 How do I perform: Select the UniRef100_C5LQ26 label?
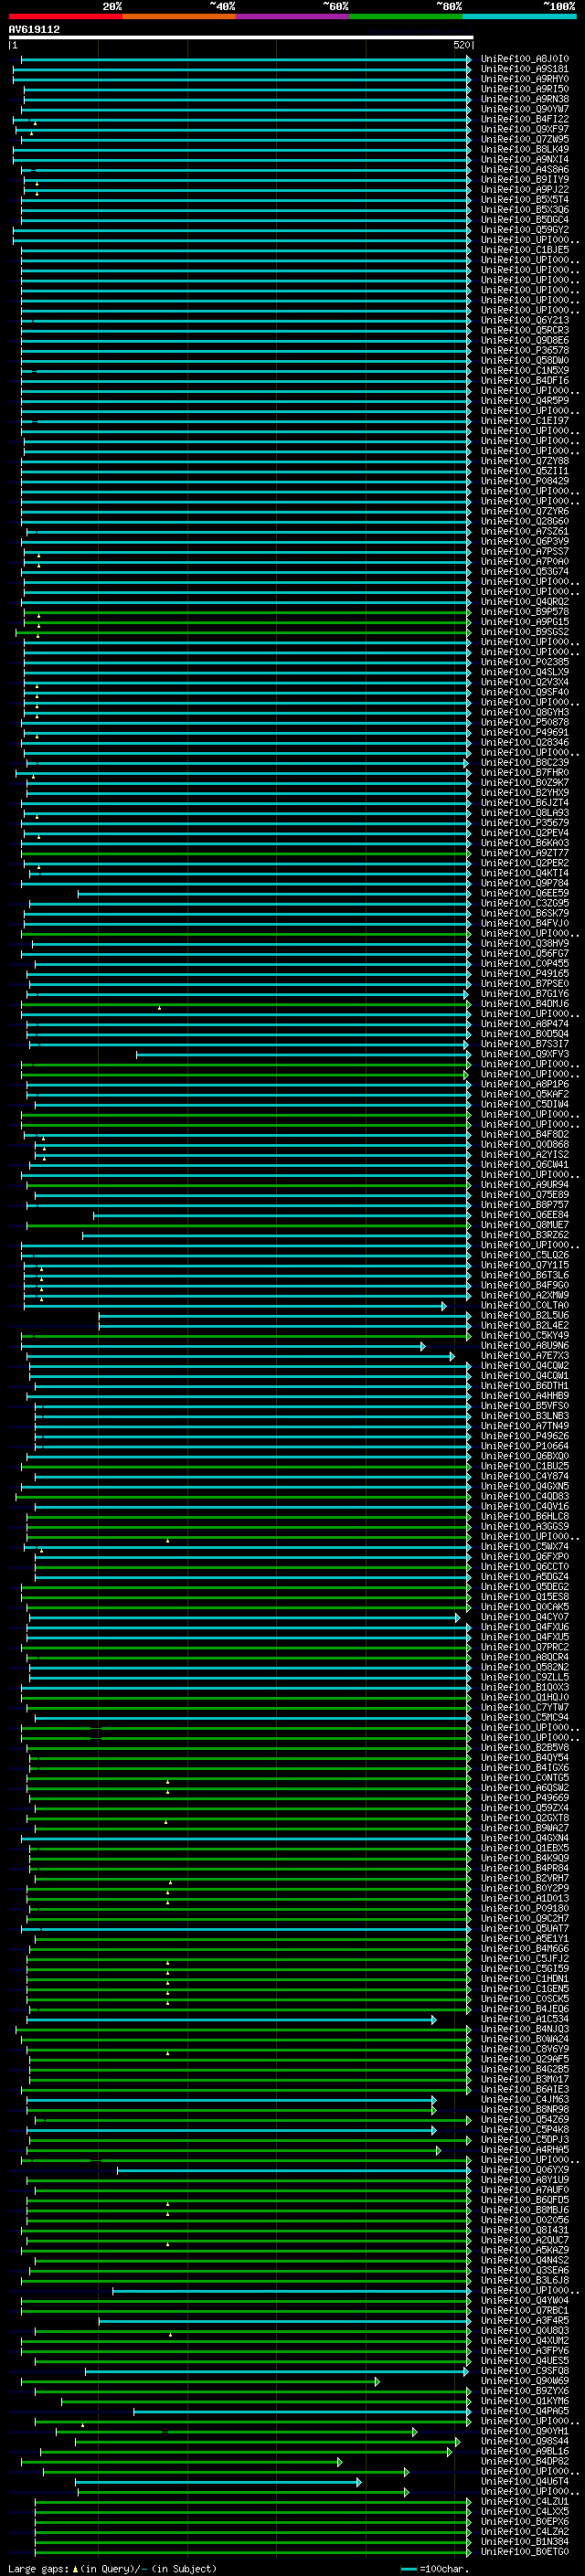pyautogui.click(x=525, y=1255)
